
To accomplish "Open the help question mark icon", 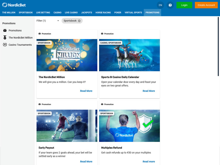I will tap(170, 5).
